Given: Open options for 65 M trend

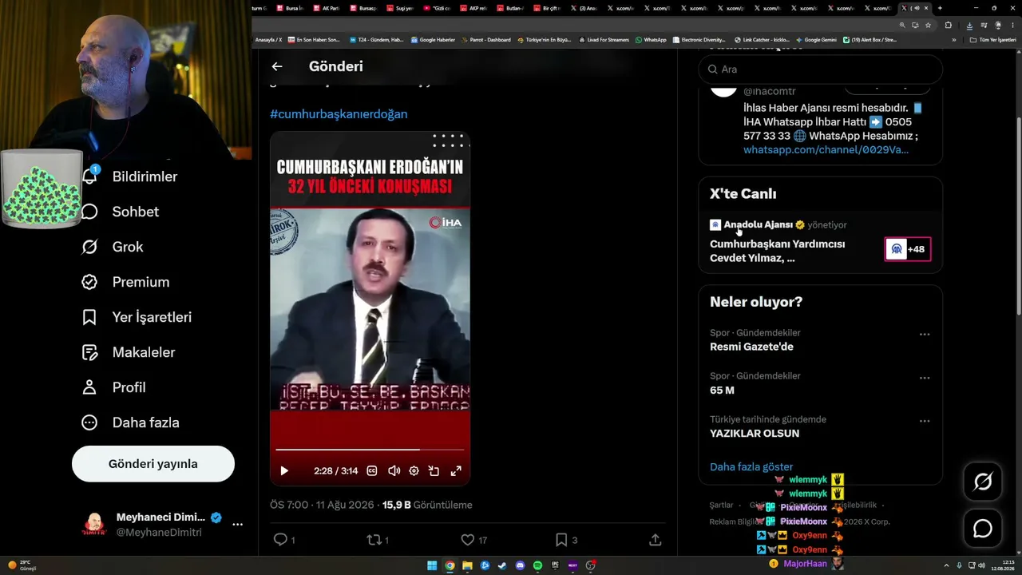Looking at the screenshot, I should 925,378.
